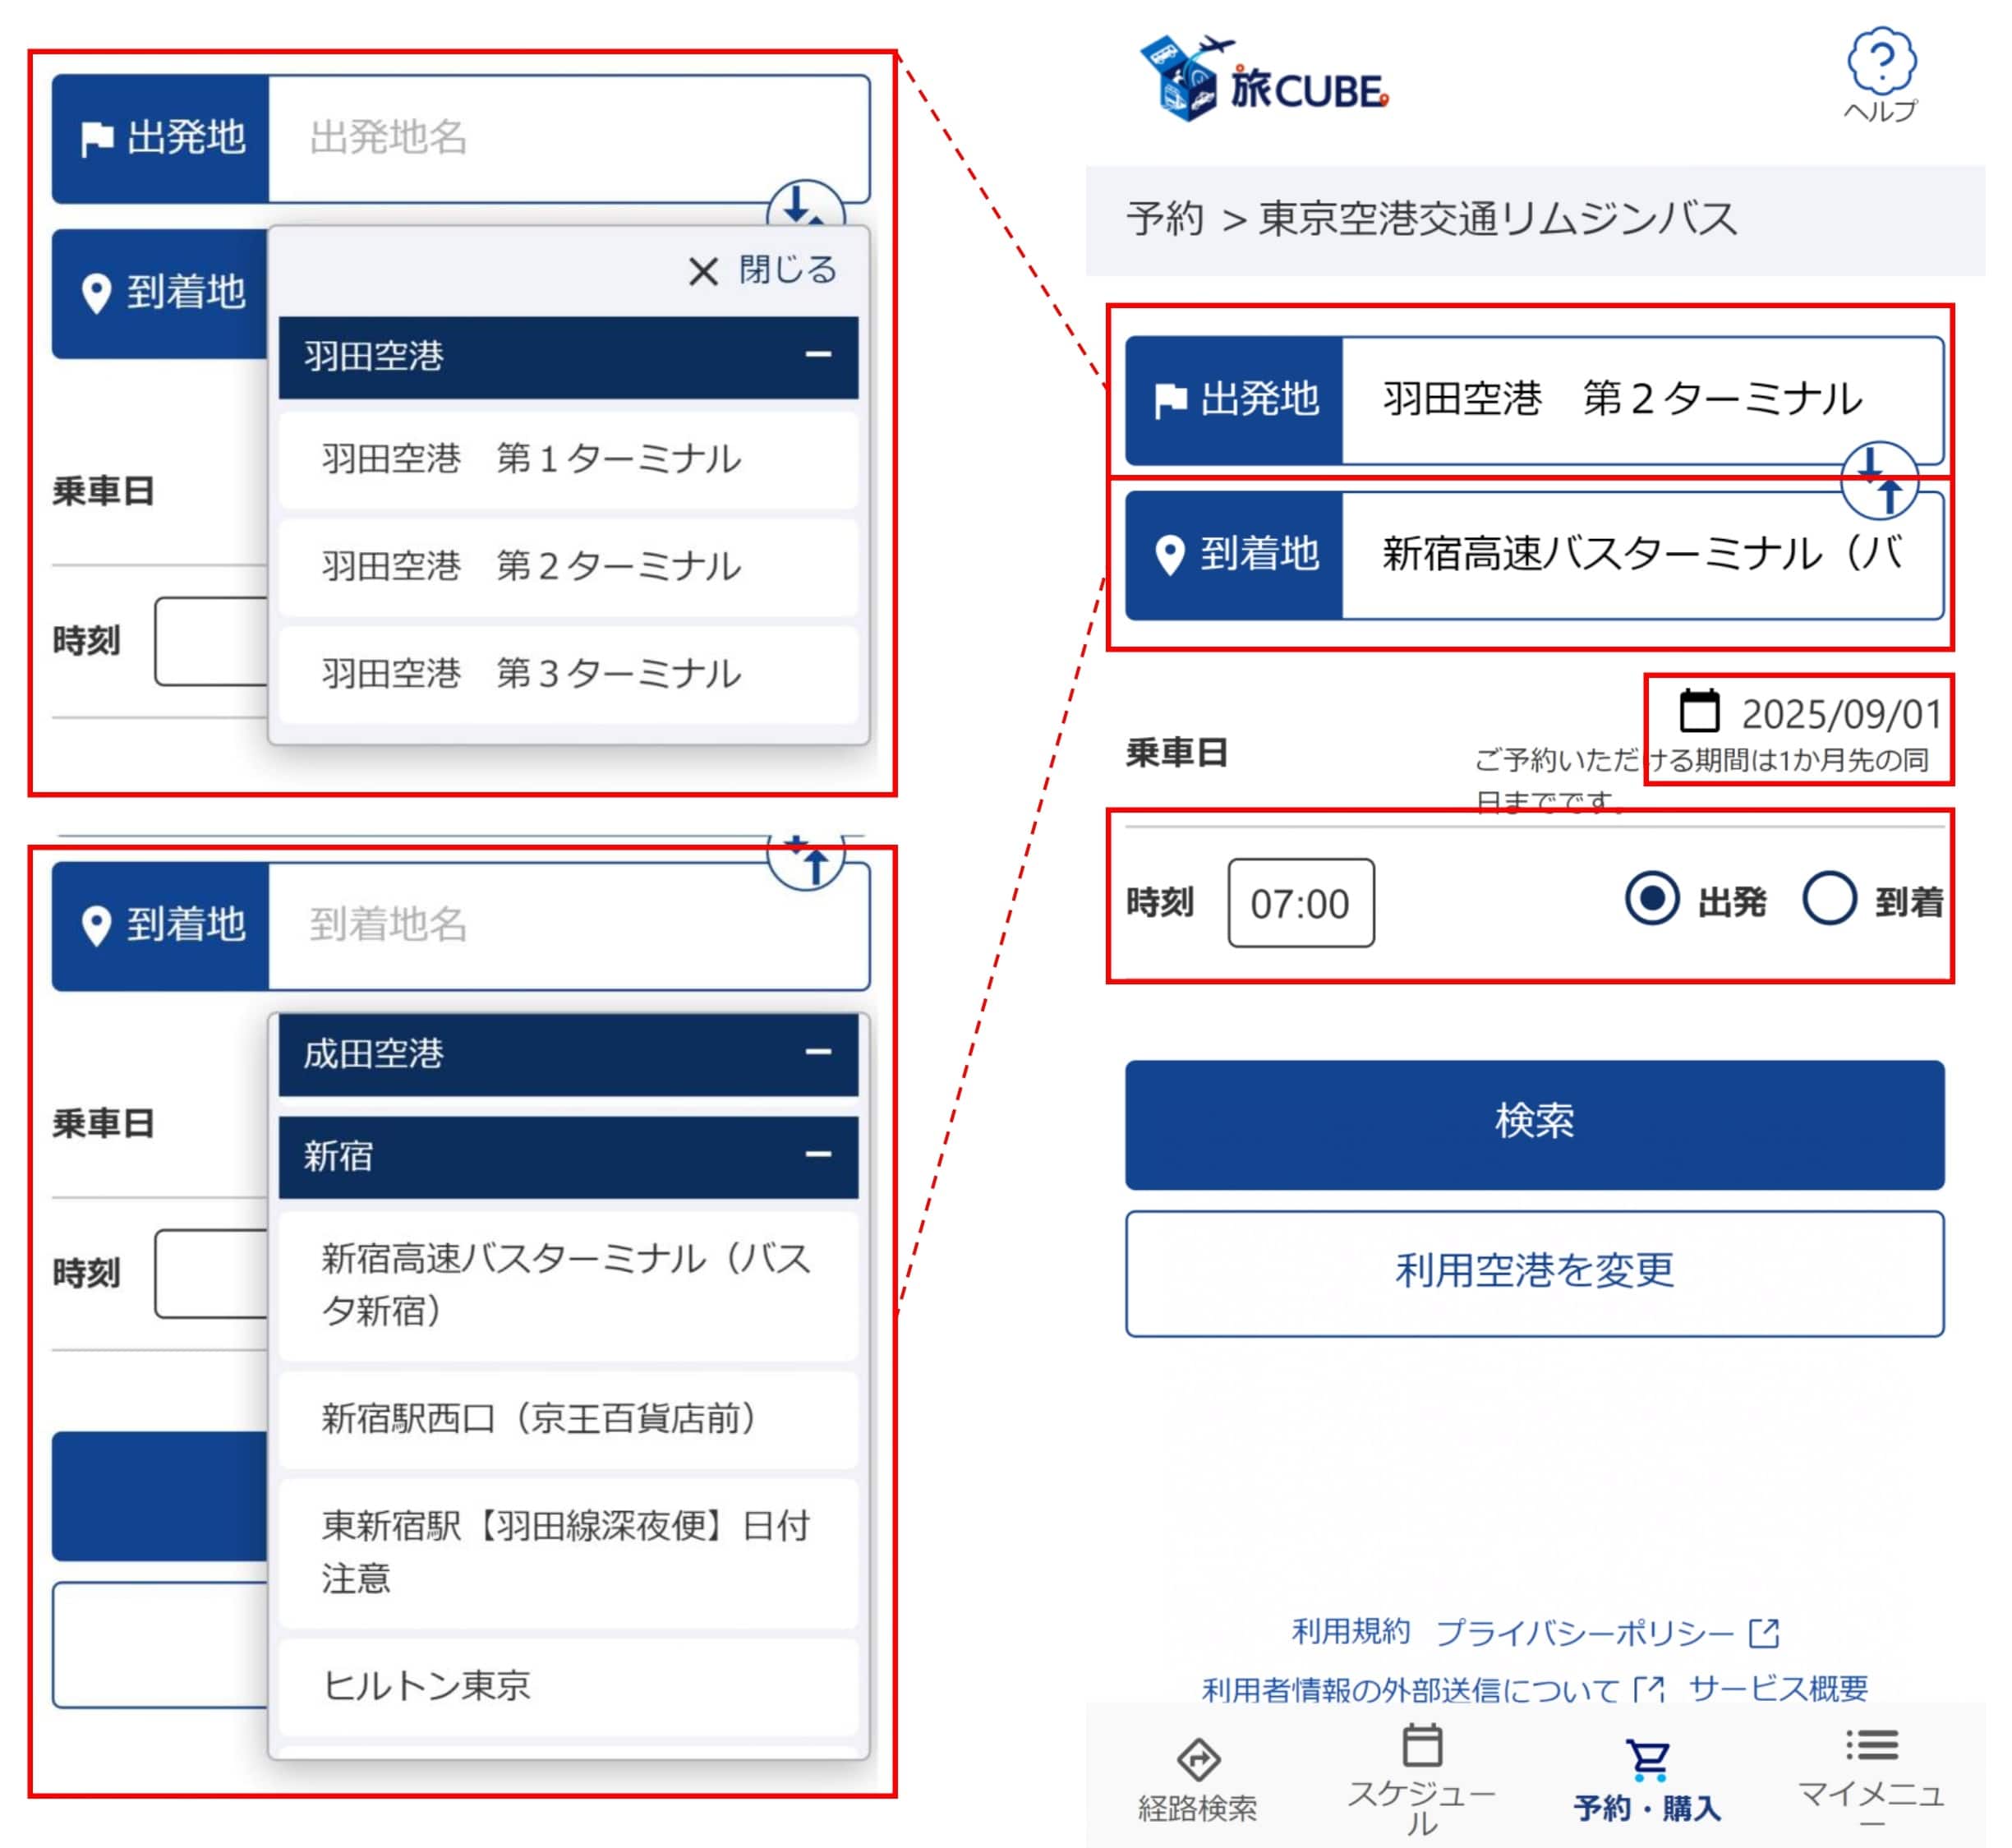Click 利用空港を変更 button

point(1534,1272)
